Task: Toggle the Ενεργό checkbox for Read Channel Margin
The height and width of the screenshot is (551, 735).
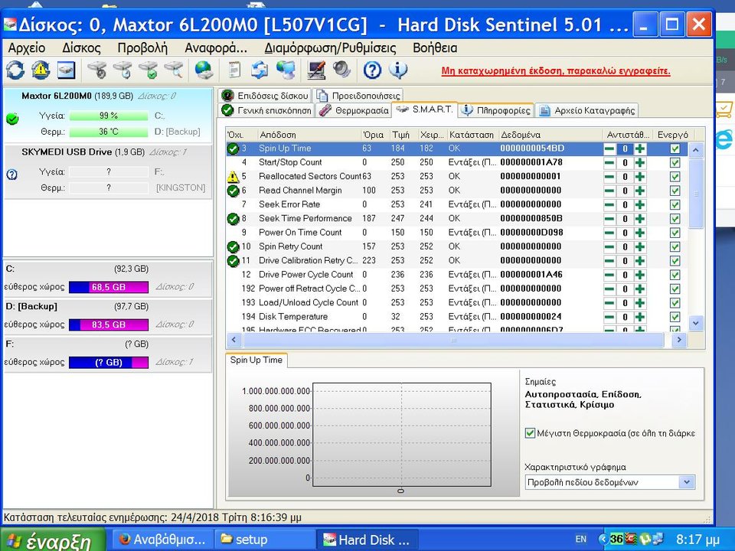Action: tap(675, 191)
